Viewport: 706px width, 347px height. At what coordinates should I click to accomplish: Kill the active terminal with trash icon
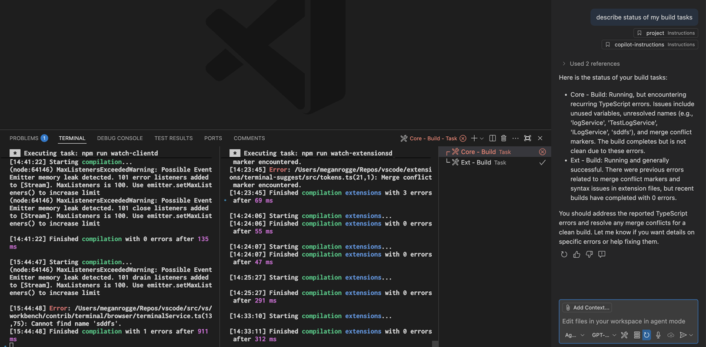504,138
